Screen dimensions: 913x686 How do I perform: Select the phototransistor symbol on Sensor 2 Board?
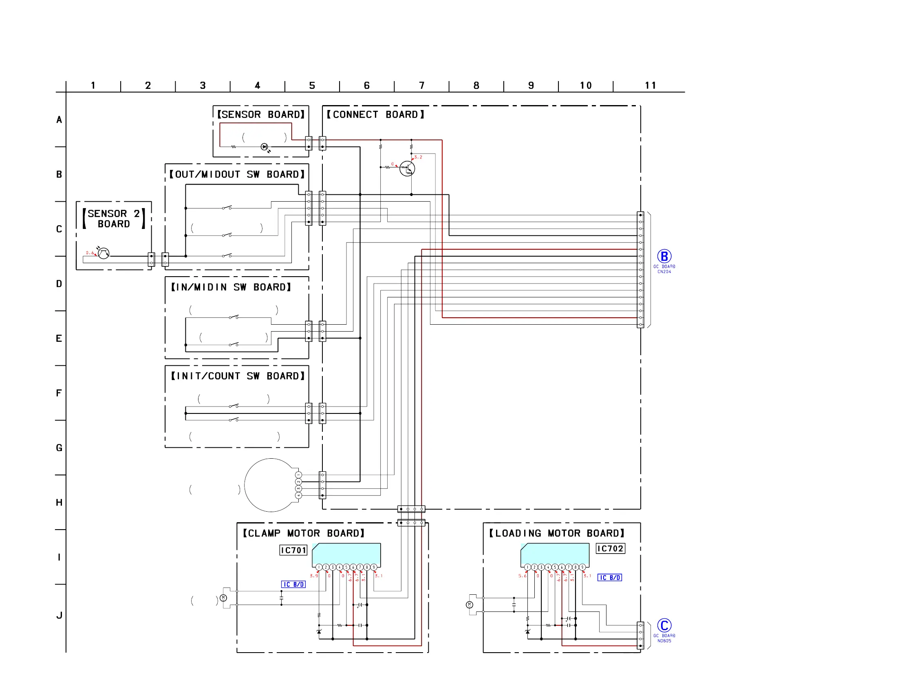coord(104,253)
